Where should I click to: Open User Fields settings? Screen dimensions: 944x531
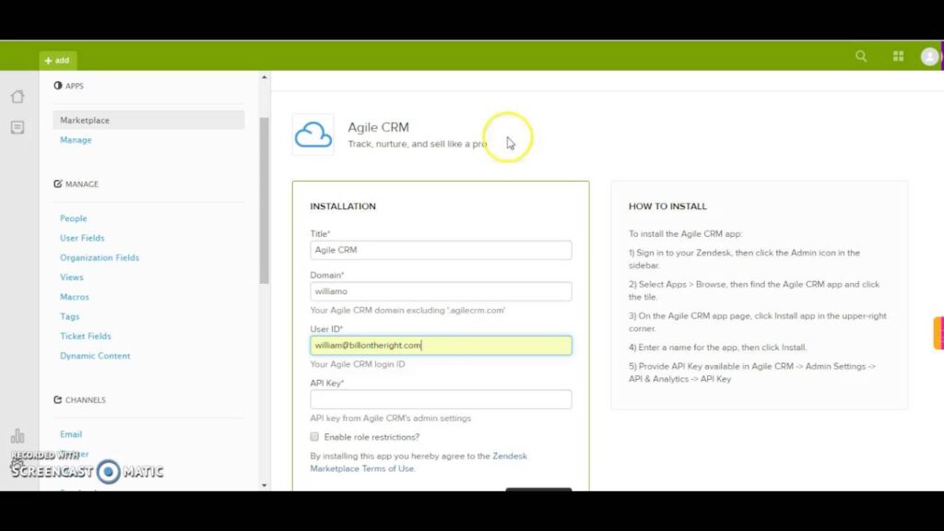click(x=82, y=238)
